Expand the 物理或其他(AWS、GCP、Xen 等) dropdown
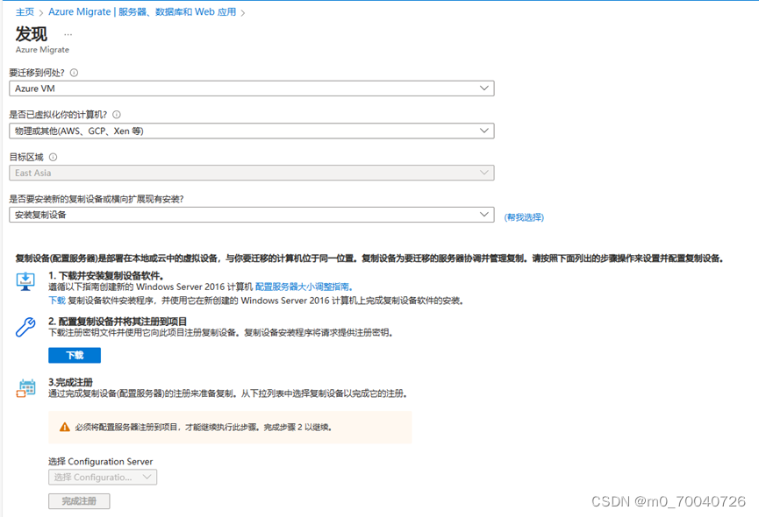This screenshot has width=759, height=517. (252, 131)
